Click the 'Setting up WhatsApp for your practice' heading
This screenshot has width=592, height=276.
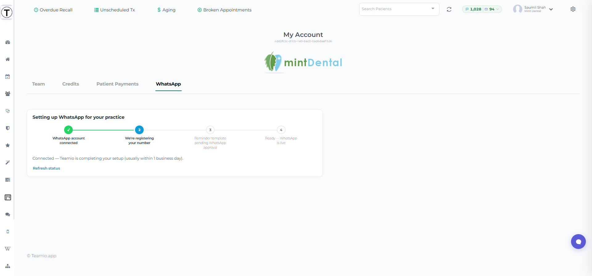(x=79, y=117)
